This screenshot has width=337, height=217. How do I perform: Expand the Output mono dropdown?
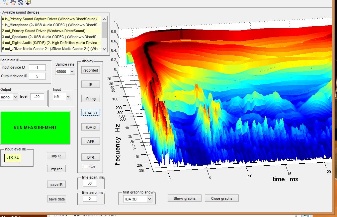click(x=9, y=97)
